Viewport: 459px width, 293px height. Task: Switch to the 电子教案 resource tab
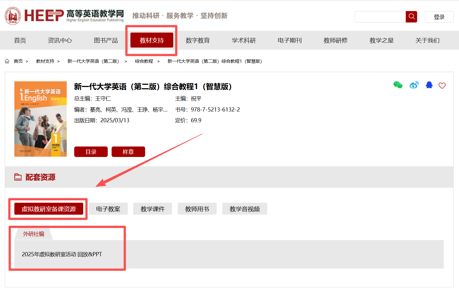108,209
